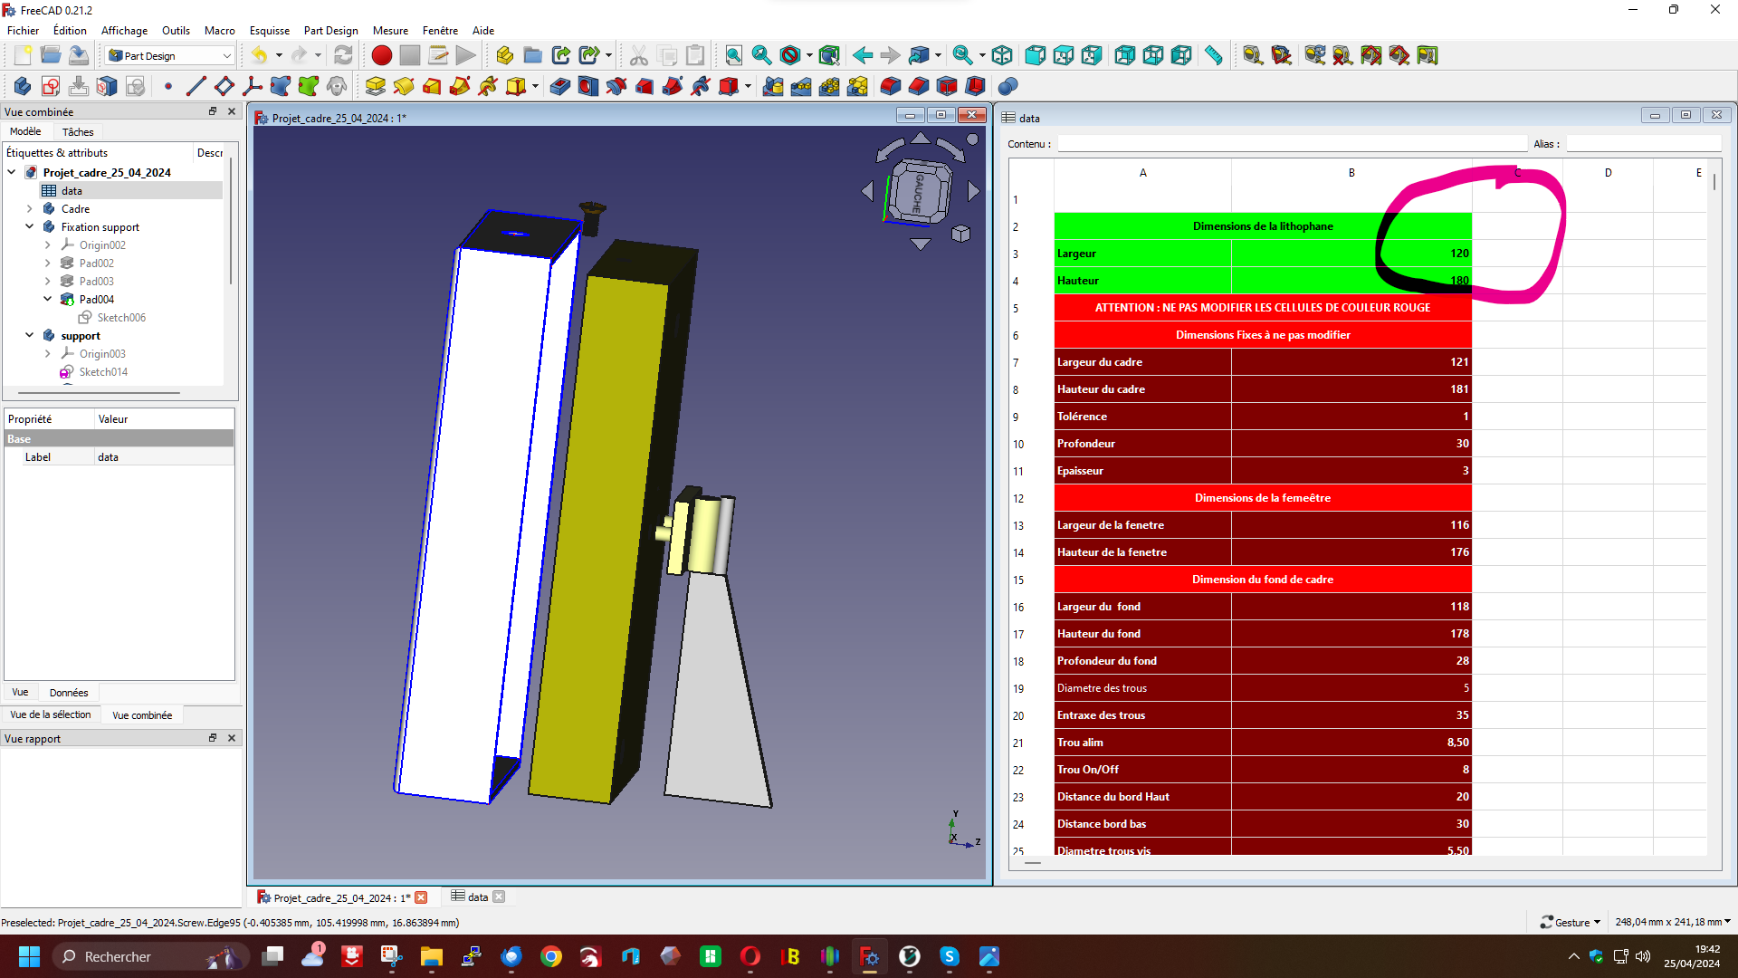This screenshot has width=1738, height=978.
Task: Open the Fichier menu
Action: (24, 30)
